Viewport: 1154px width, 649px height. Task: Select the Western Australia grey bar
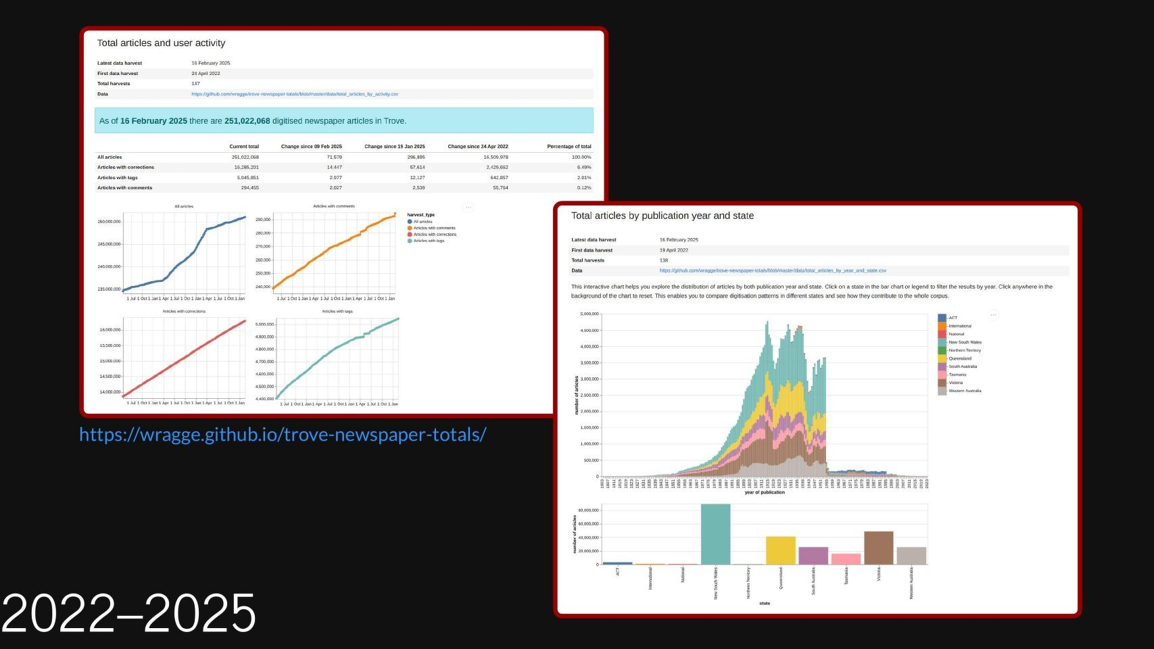coord(911,556)
